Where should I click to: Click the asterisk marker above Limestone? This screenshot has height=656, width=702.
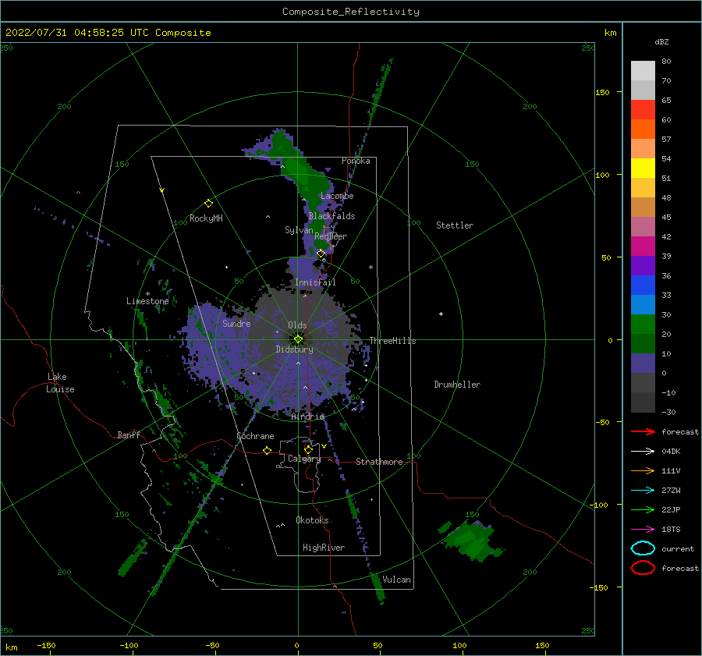pos(147,294)
